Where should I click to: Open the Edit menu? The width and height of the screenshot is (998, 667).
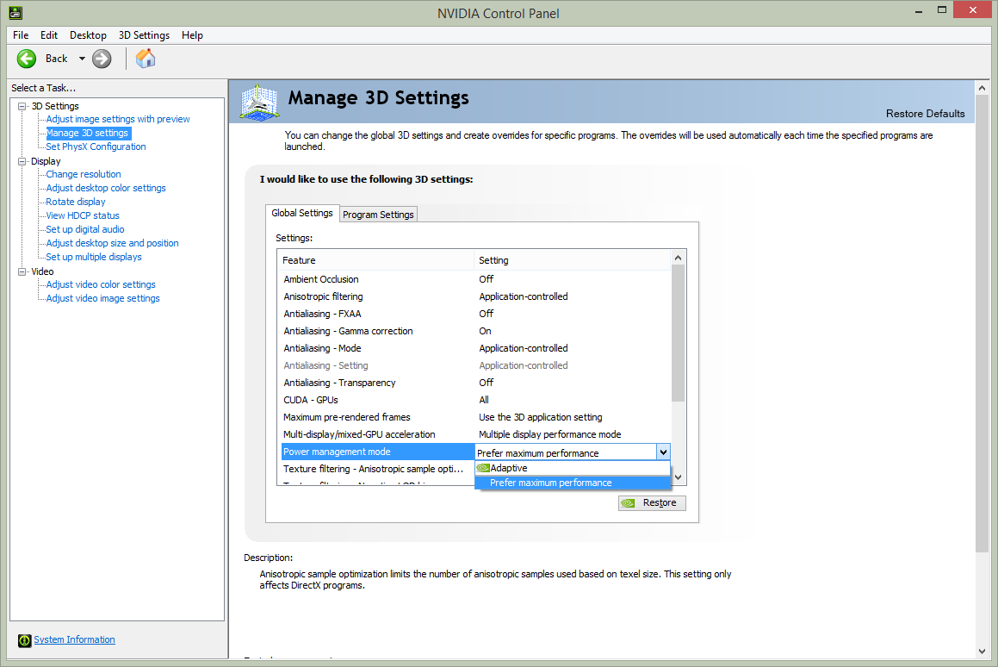(48, 35)
